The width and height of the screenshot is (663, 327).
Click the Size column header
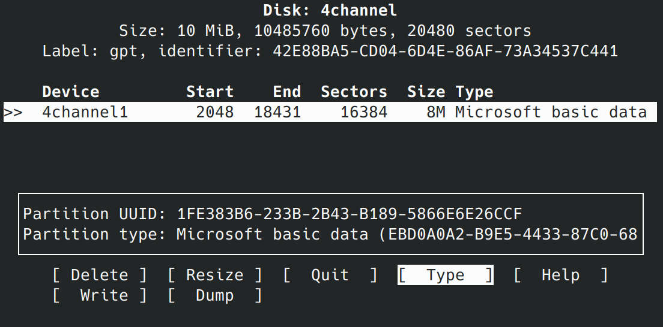426,92
